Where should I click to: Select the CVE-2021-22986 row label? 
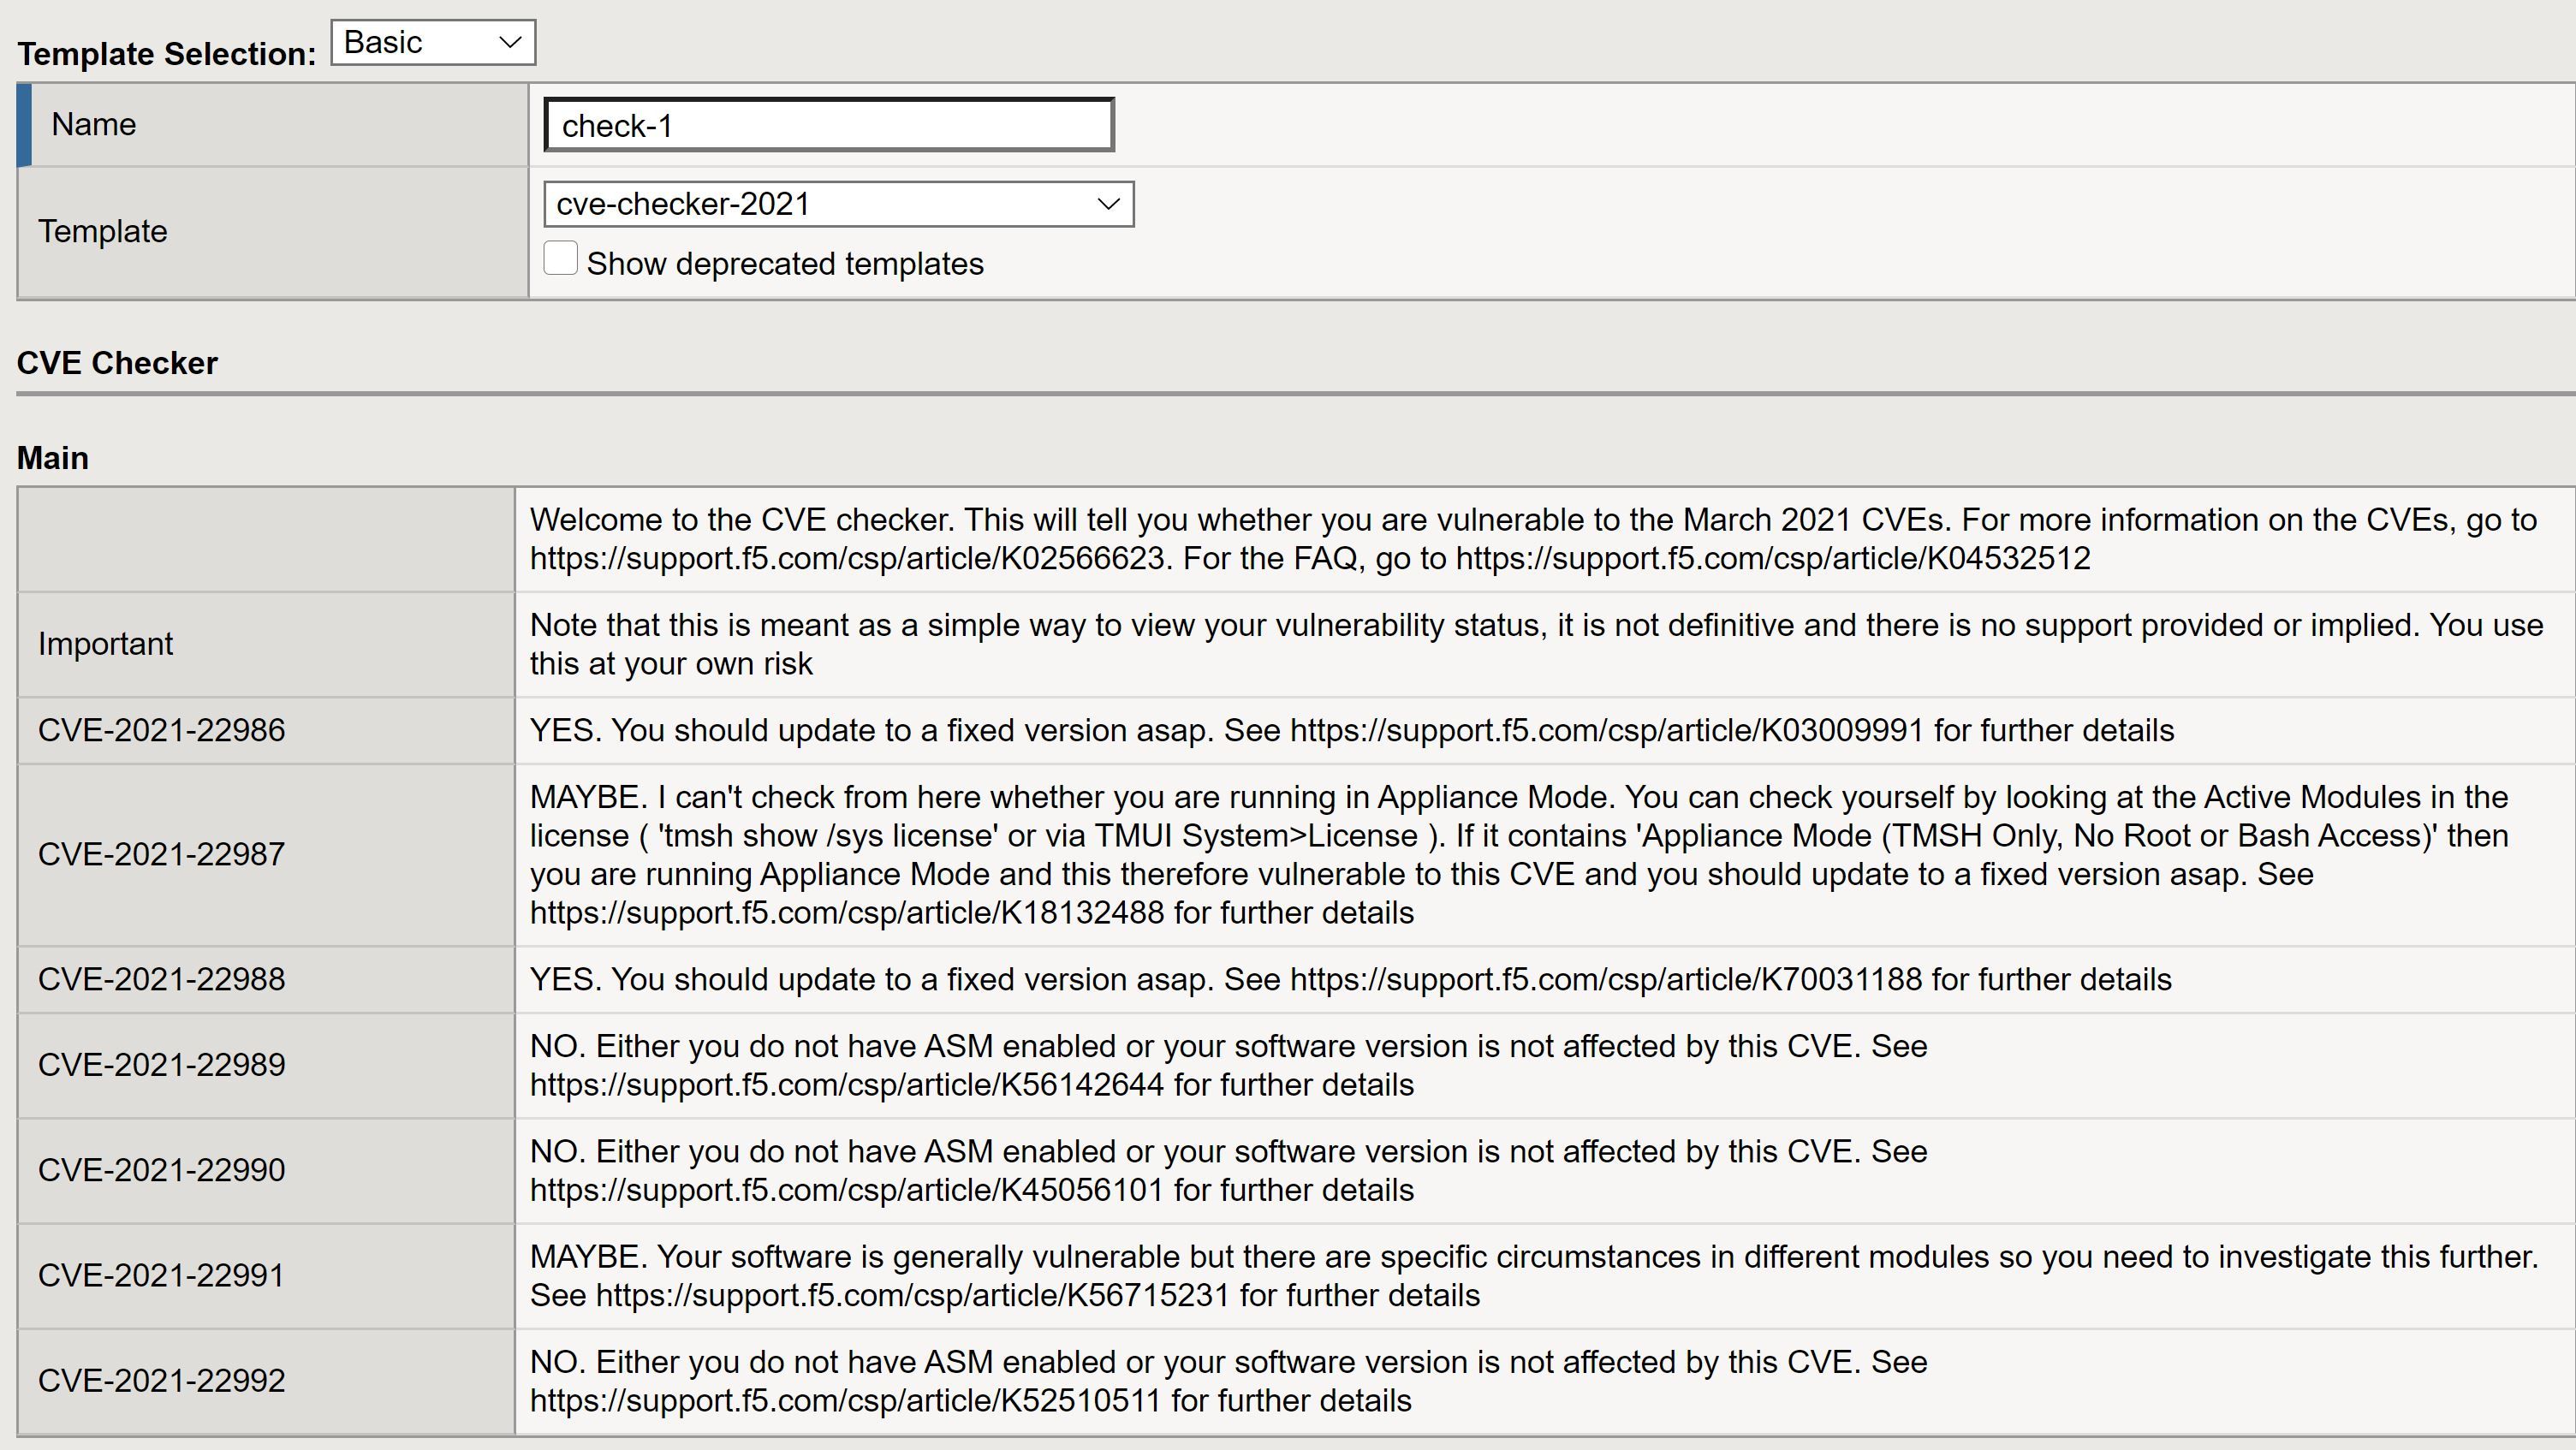pyautogui.click(x=161, y=730)
